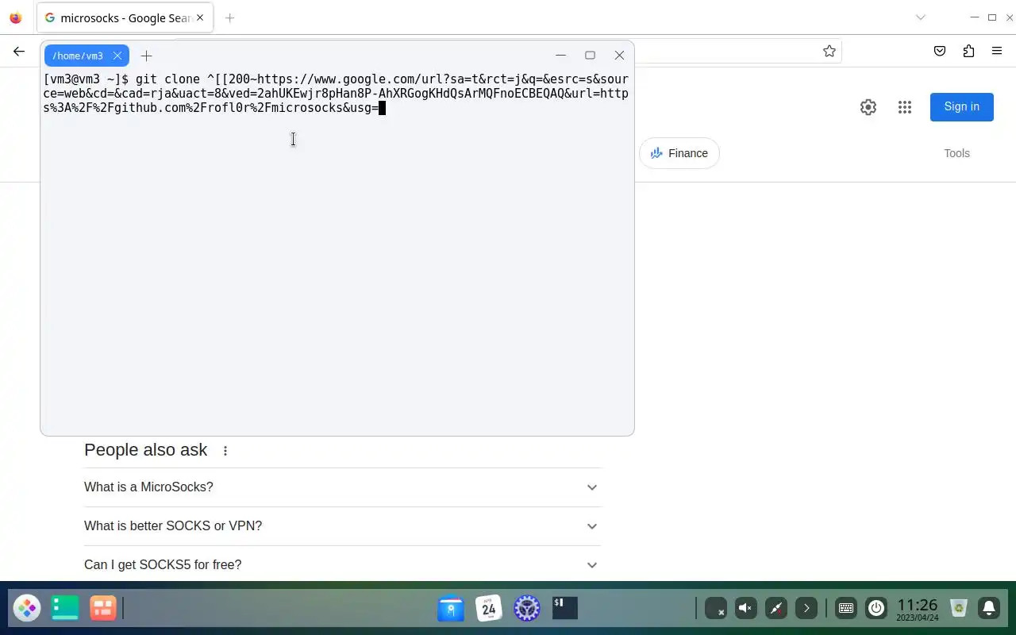Expand "Can I get SOCKS5 for free?"
Screen dimensions: 1016x635
point(343,565)
